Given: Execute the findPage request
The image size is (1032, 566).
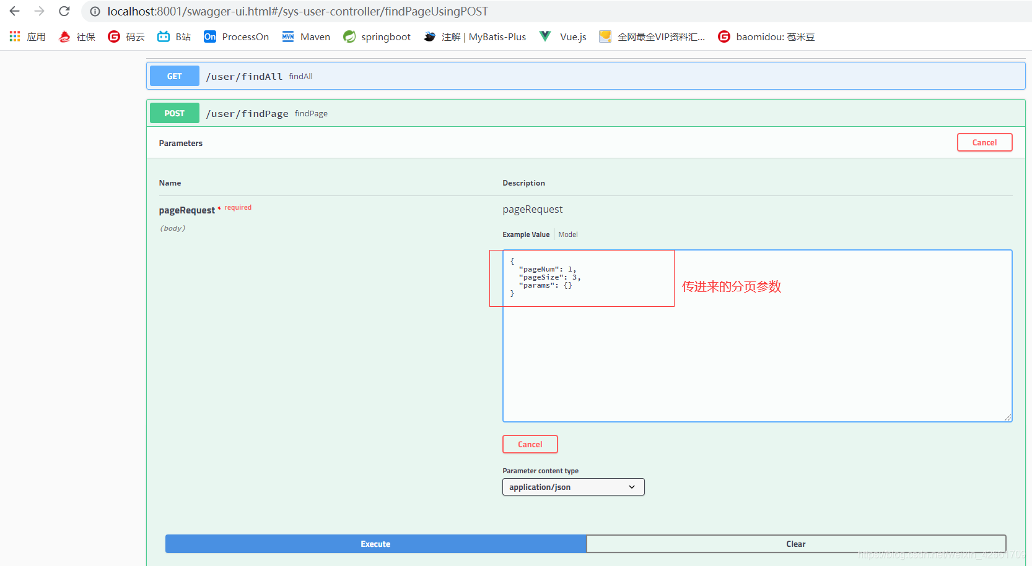Looking at the screenshot, I should (x=375, y=544).
